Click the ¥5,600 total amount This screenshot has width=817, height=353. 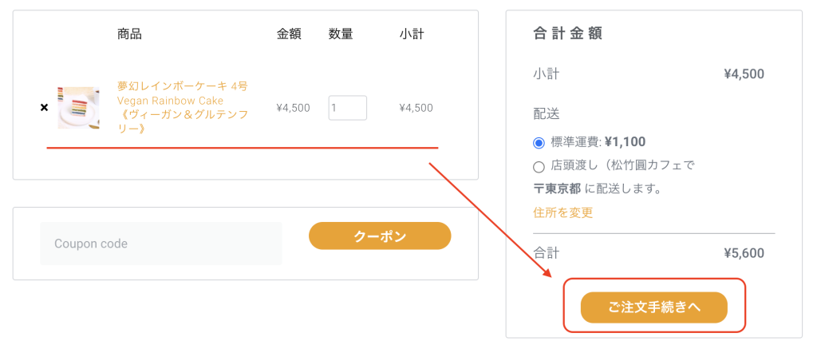click(744, 253)
